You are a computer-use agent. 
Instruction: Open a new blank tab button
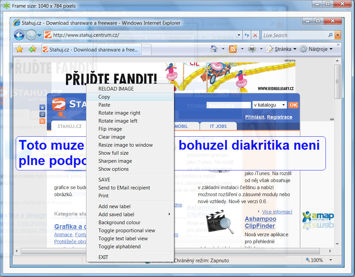(146, 49)
